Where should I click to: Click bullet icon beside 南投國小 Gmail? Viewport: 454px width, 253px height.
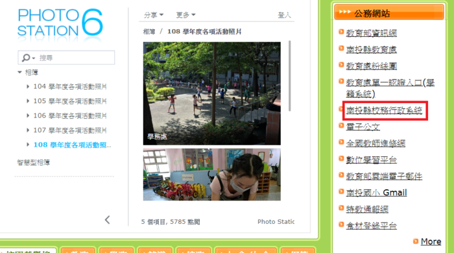(341, 191)
